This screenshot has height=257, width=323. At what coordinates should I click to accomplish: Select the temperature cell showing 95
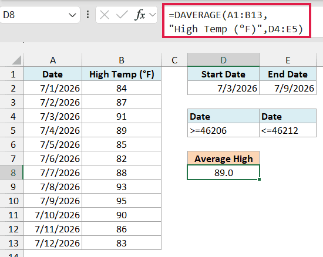122,201
